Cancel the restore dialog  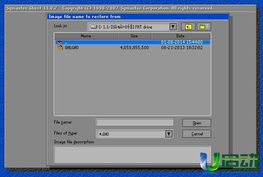click(197, 134)
